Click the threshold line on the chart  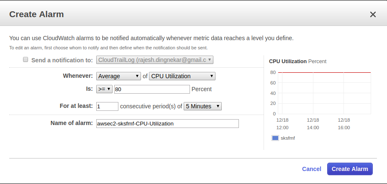[324, 72]
